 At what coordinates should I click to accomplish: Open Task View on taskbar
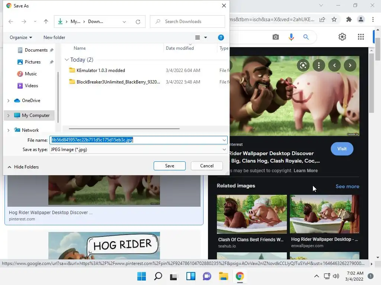click(x=174, y=276)
